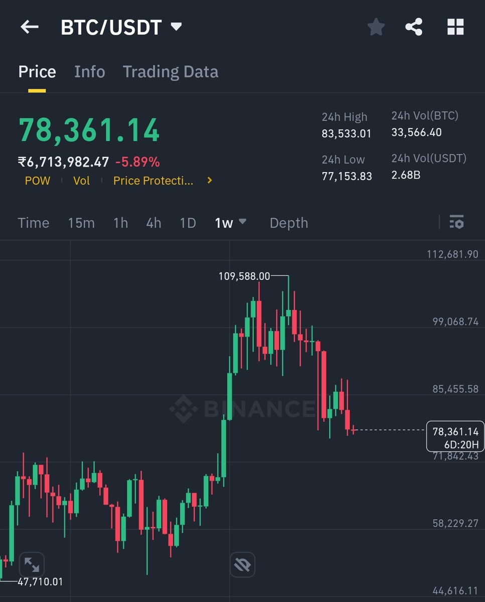The width and height of the screenshot is (485, 602).
Task: Click the 85,455.58 axis label
Action: click(x=455, y=389)
